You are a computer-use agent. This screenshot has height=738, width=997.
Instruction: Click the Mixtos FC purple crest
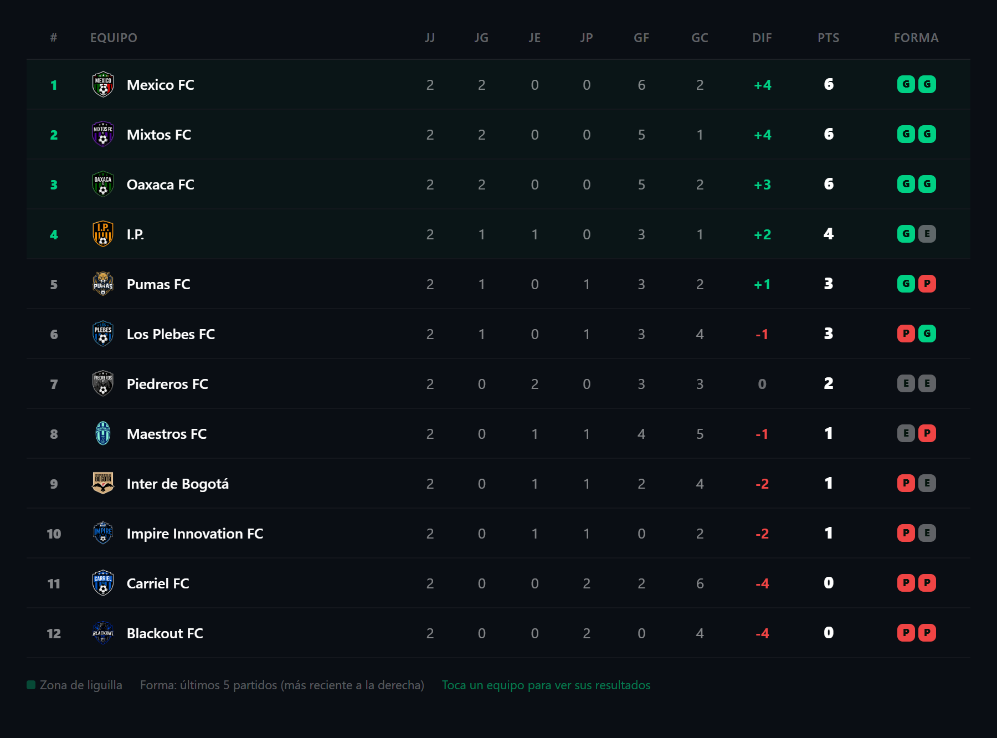pyautogui.click(x=103, y=135)
